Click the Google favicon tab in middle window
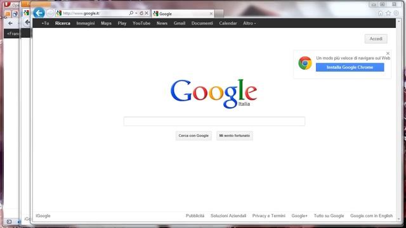Screen dimensions: 406x228 [x=26, y=13]
